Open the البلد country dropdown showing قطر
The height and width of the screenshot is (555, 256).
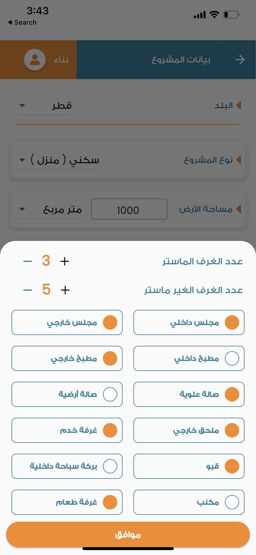[x=43, y=105]
